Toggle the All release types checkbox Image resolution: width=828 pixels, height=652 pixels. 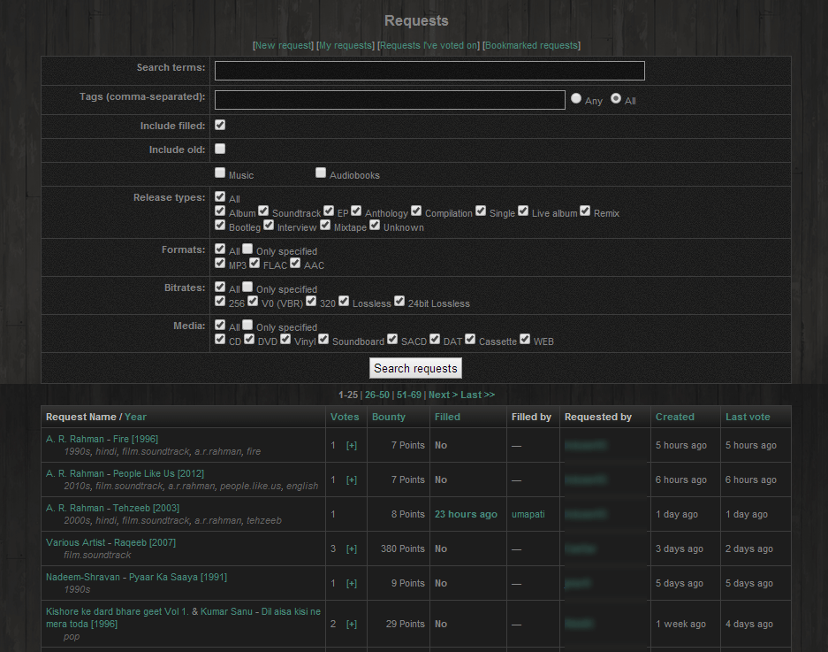click(220, 196)
